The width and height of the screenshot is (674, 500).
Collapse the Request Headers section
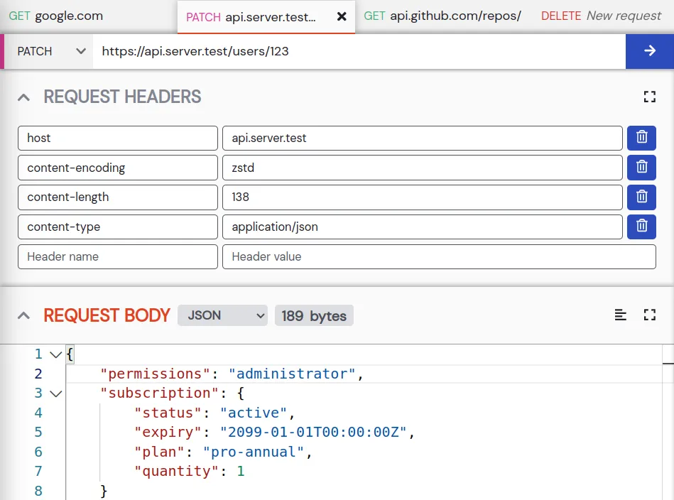tap(24, 97)
